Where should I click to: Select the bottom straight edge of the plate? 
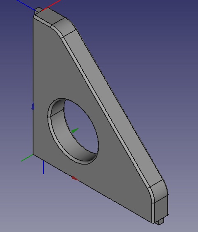coord(93,189)
